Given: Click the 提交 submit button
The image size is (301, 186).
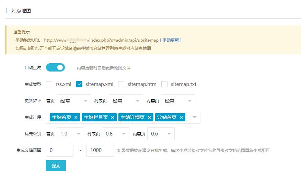Looking at the screenshot, I should 56,166.
